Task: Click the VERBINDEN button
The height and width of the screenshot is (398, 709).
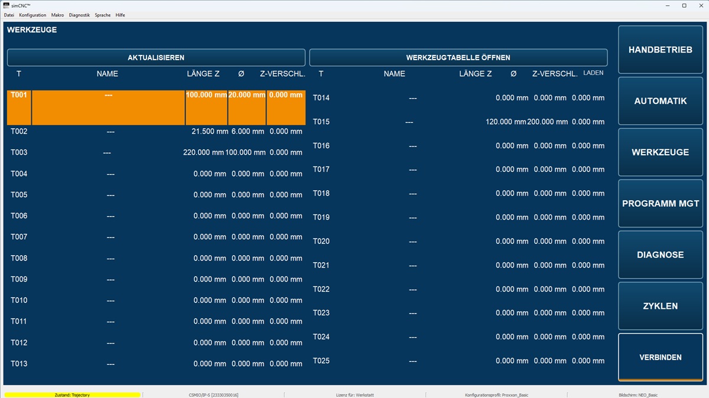Action: [661, 357]
